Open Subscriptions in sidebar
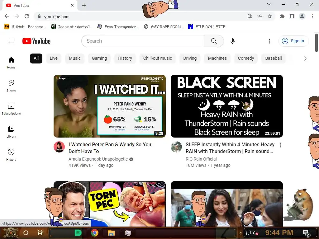 coord(11,109)
